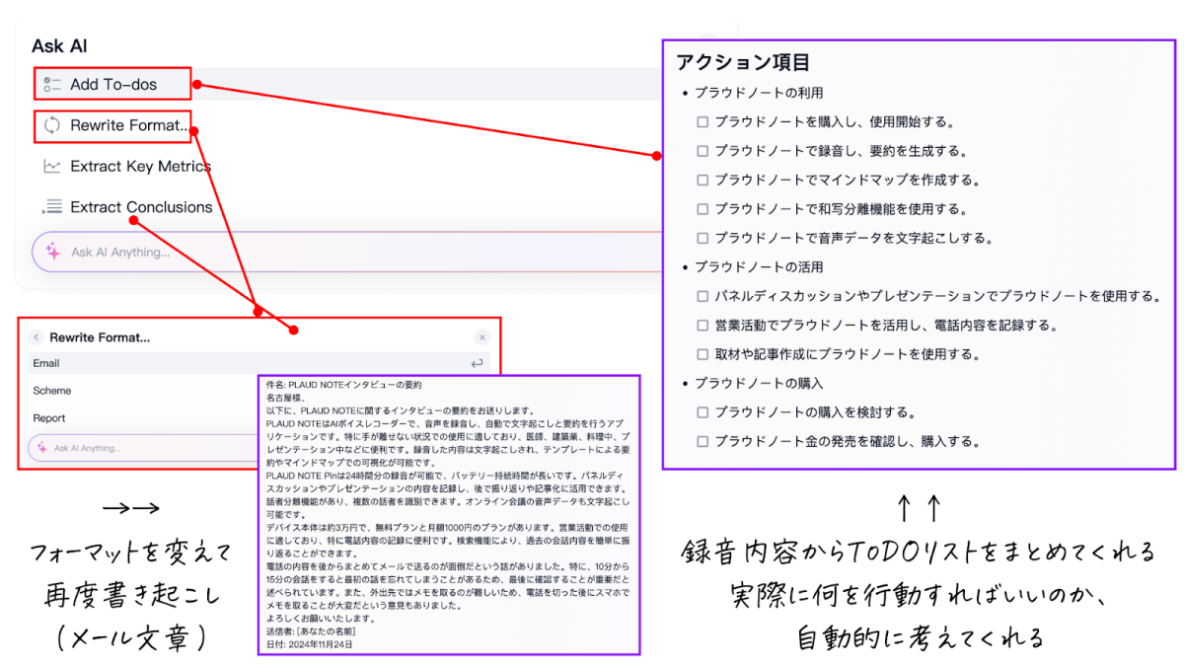Click the Extract Conclusions text label
1184x666 pixels.
[x=141, y=207]
